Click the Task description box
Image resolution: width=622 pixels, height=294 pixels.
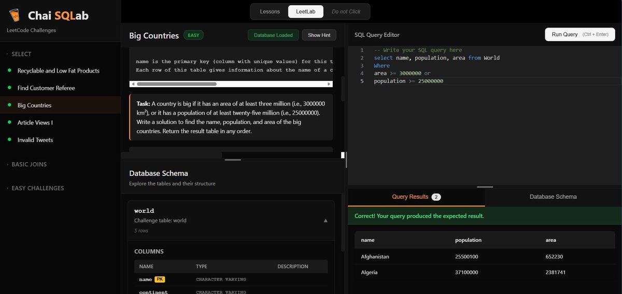tap(231, 117)
